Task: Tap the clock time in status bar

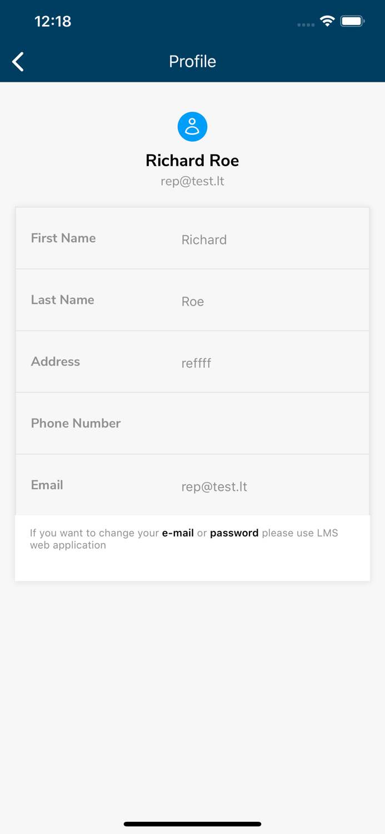Action: (x=53, y=22)
